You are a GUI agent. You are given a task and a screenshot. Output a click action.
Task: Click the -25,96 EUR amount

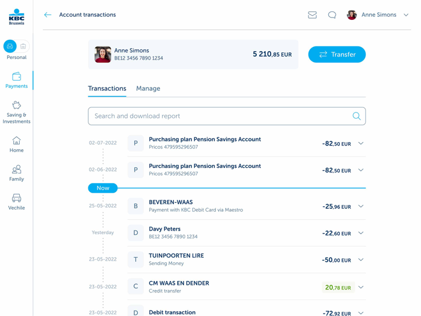click(337, 206)
